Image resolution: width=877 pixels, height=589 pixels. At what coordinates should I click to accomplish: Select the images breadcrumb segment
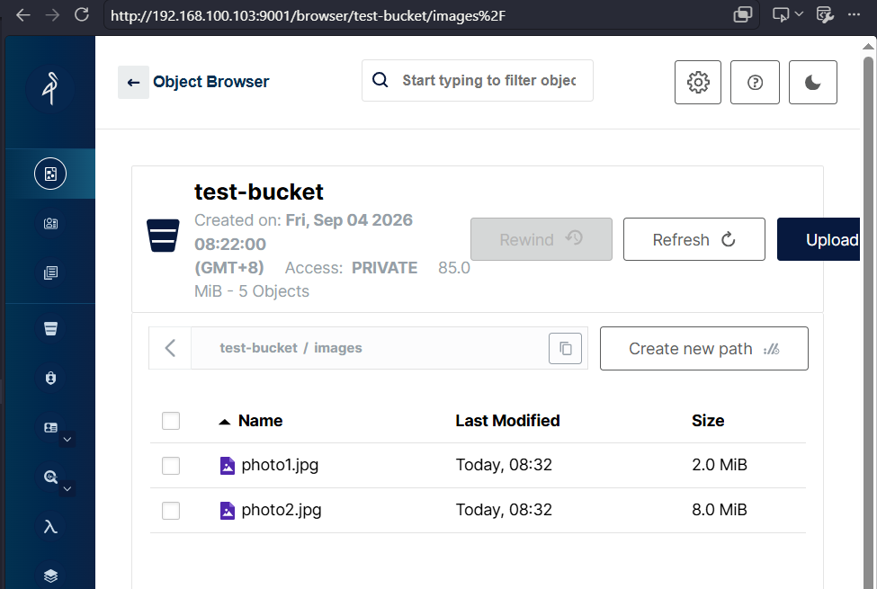[x=338, y=348]
